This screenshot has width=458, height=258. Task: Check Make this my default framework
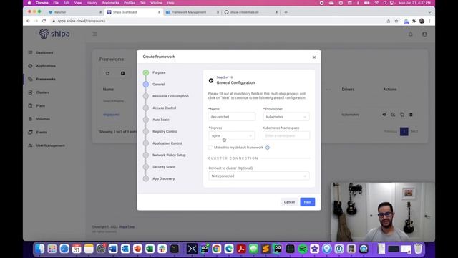pyautogui.click(x=210, y=148)
